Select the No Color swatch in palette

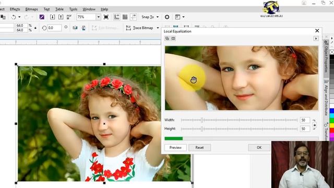tap(332, 52)
